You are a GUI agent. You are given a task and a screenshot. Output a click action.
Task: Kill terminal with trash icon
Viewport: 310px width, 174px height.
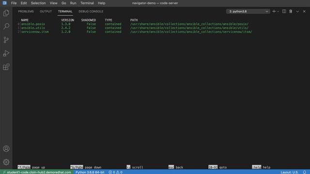[x=291, y=12]
